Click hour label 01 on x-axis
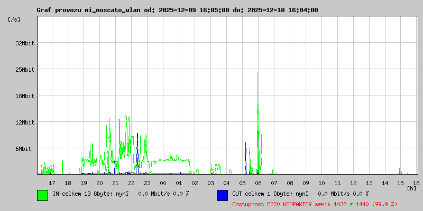 pyautogui.click(x=179, y=183)
